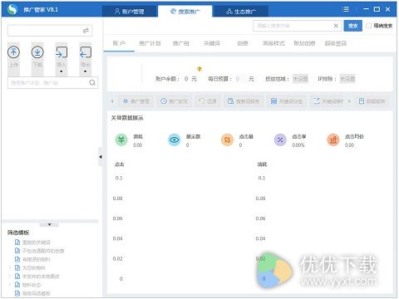Enable the 精确搜索 checkbox

[368, 26]
